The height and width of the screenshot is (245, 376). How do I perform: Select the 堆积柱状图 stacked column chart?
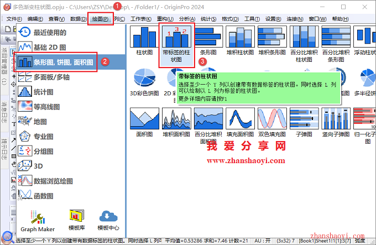241,40
